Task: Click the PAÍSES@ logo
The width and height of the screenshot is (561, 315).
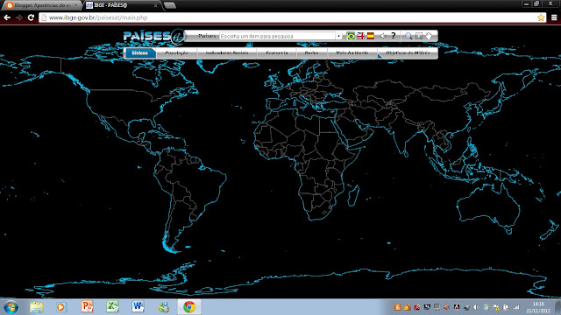Action: (x=153, y=36)
